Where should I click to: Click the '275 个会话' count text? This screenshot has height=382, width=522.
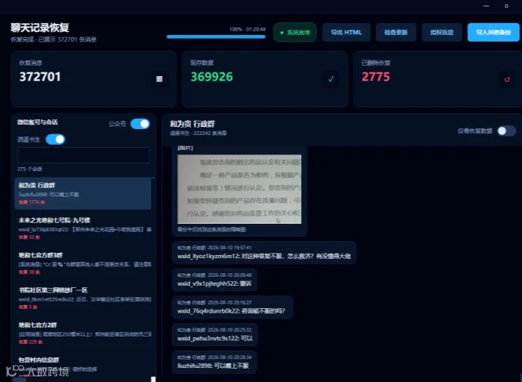pyautogui.click(x=30, y=169)
